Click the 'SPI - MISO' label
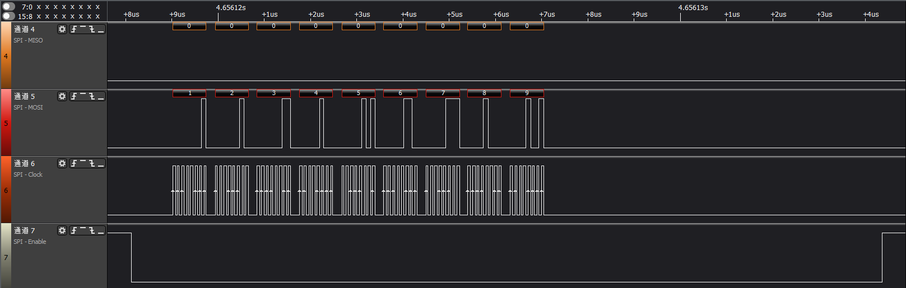 click(28, 40)
